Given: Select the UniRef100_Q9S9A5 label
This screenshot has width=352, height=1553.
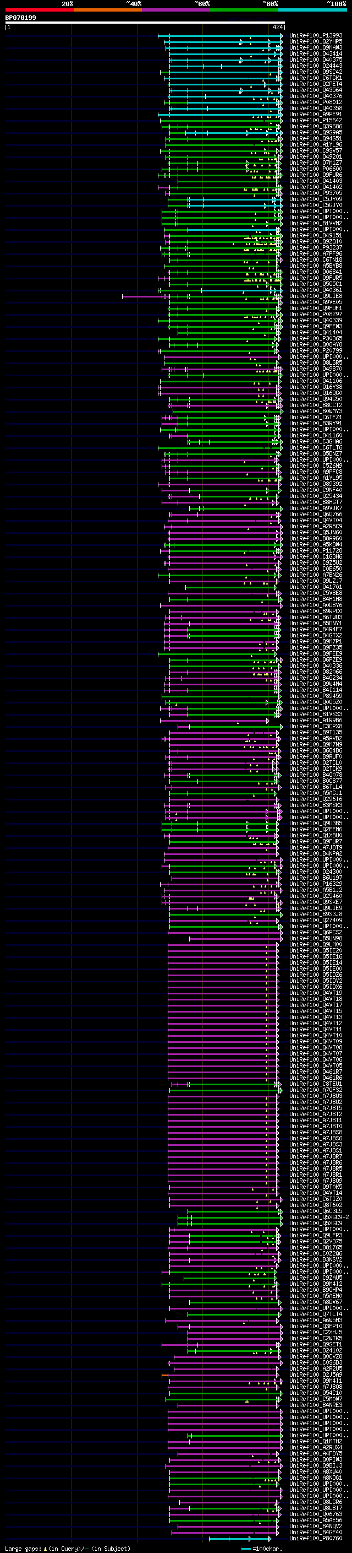Looking at the screenshot, I should [x=315, y=133].
